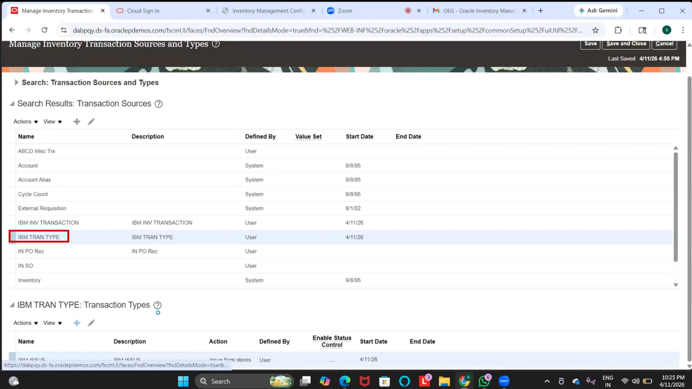The height and width of the screenshot is (389, 692).
Task: Click the Ask Gemini button
Action: 598,11
